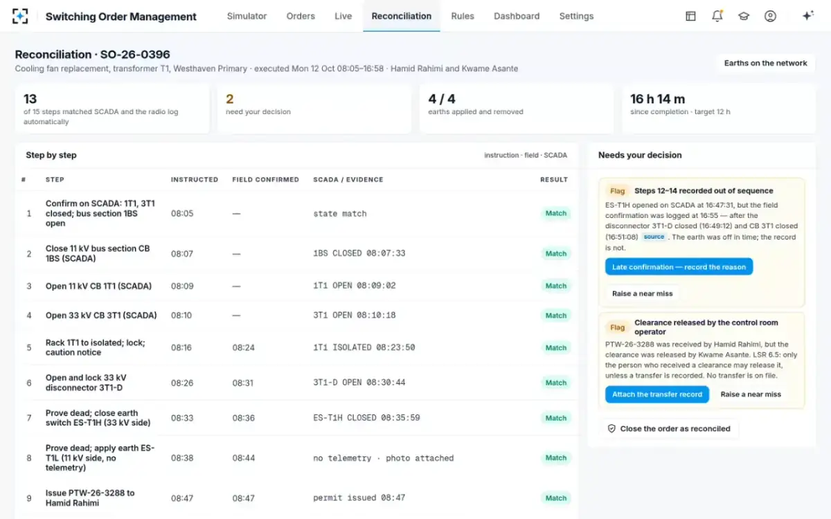
Task: Switch to the Orders tab
Action: pos(301,16)
